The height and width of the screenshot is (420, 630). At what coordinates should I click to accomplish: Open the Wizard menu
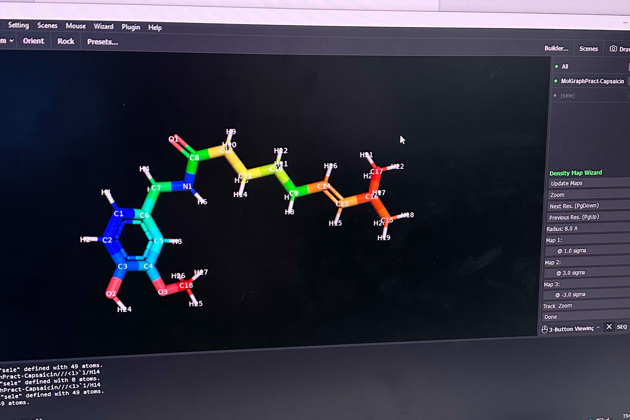(103, 26)
